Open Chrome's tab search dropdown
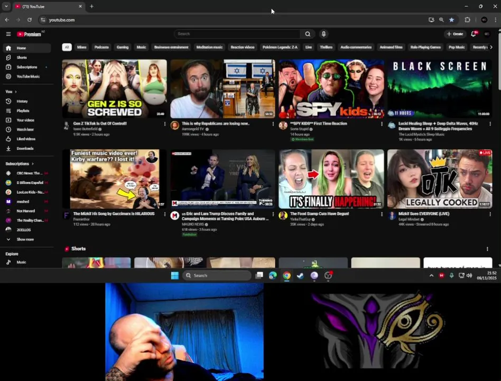Image resolution: width=501 pixels, height=381 pixels. coord(6,6)
